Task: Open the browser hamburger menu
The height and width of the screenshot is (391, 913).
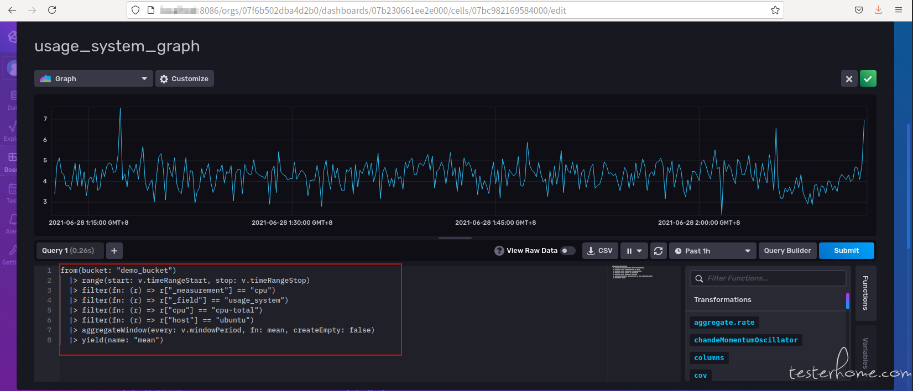Action: pos(899,10)
